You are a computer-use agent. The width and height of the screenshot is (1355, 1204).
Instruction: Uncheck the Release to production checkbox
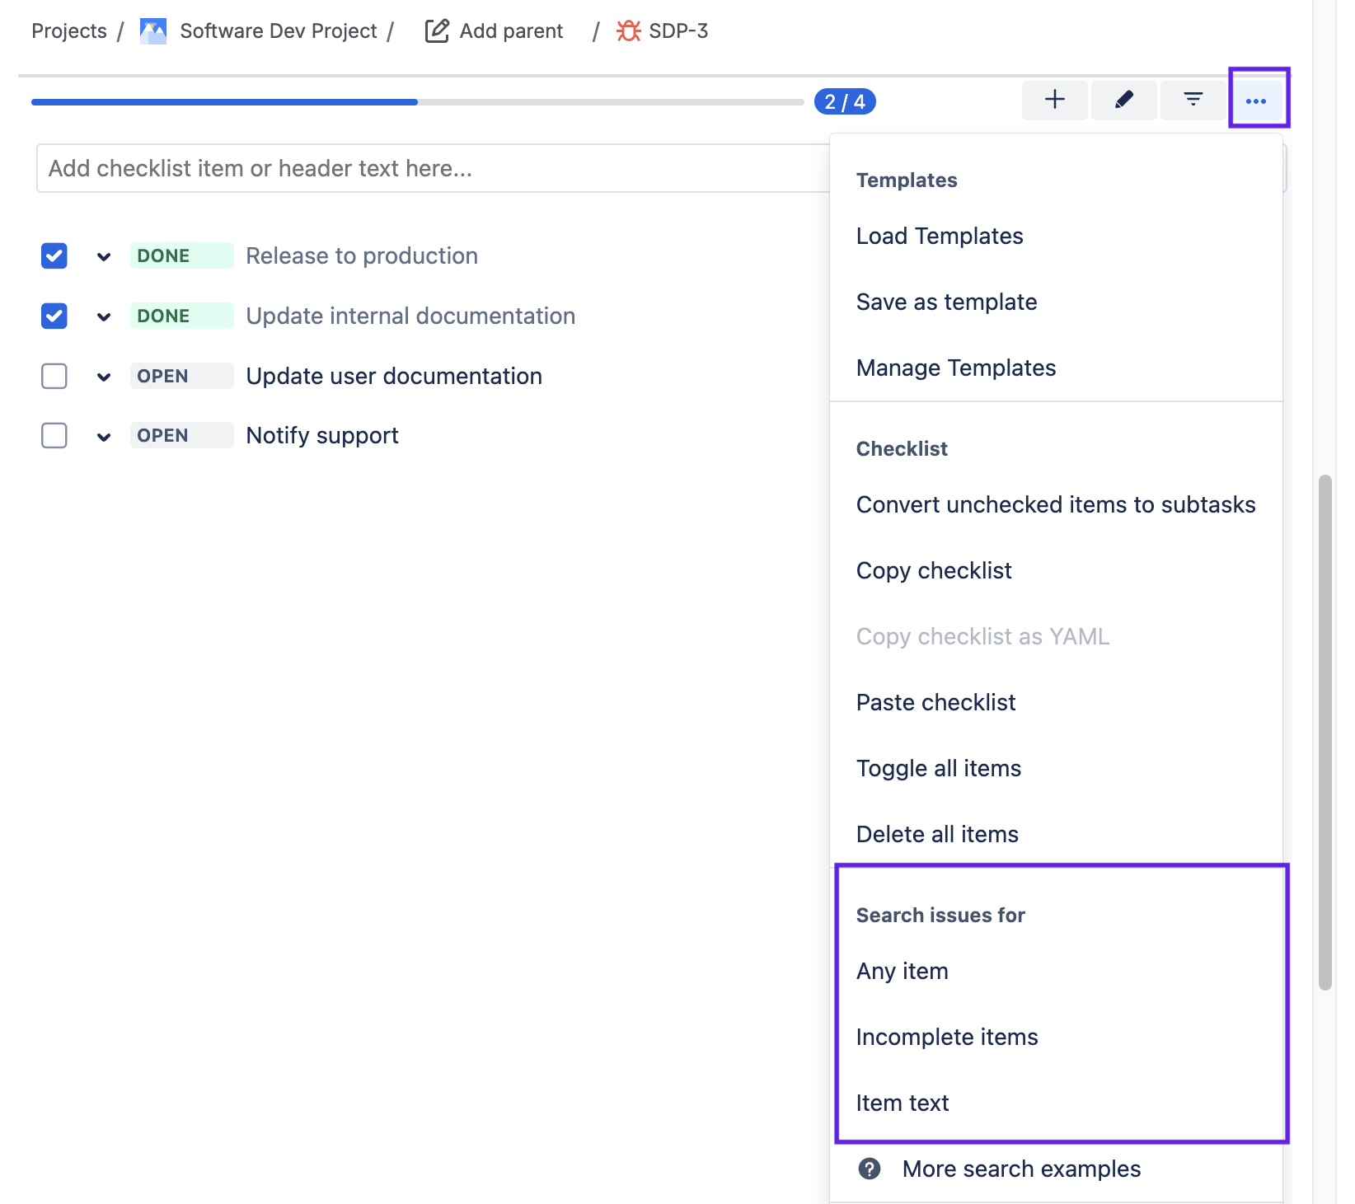[54, 256]
